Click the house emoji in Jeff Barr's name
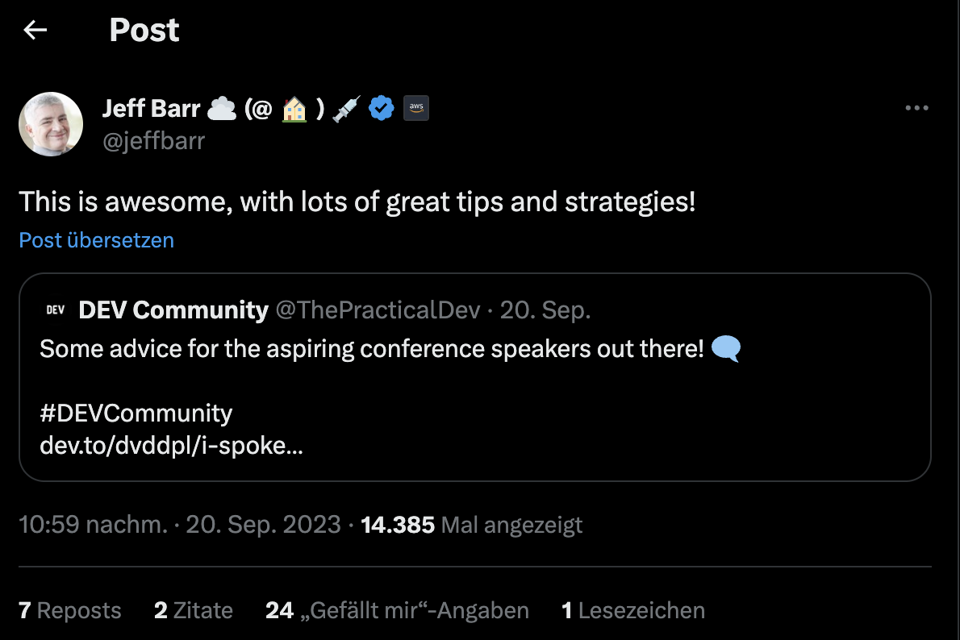 tap(294, 107)
